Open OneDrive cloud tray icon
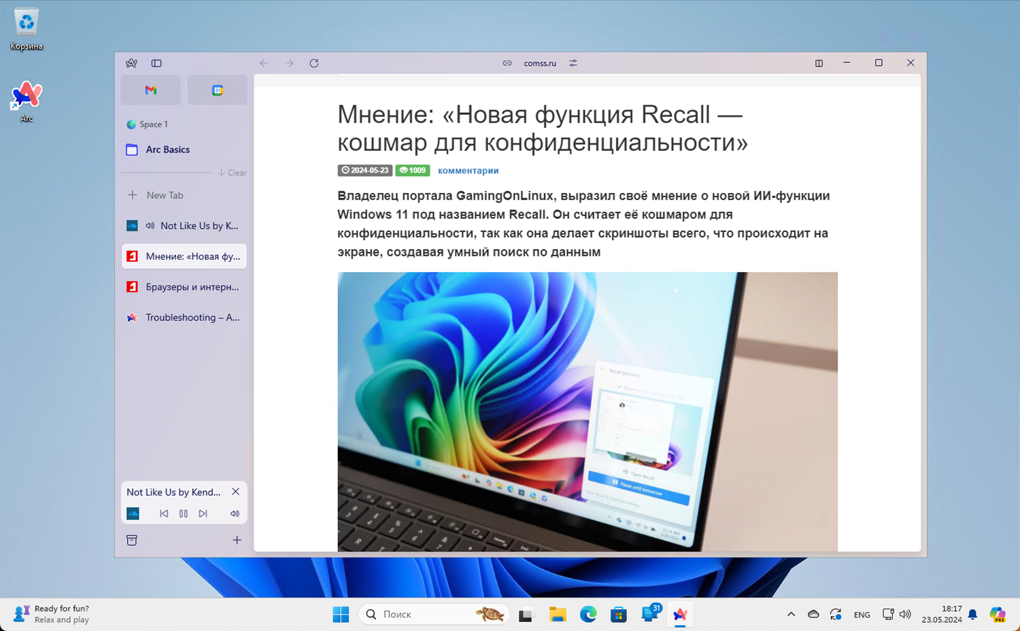1020x631 pixels. coord(813,614)
